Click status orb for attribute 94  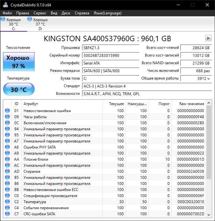[7, 129]
